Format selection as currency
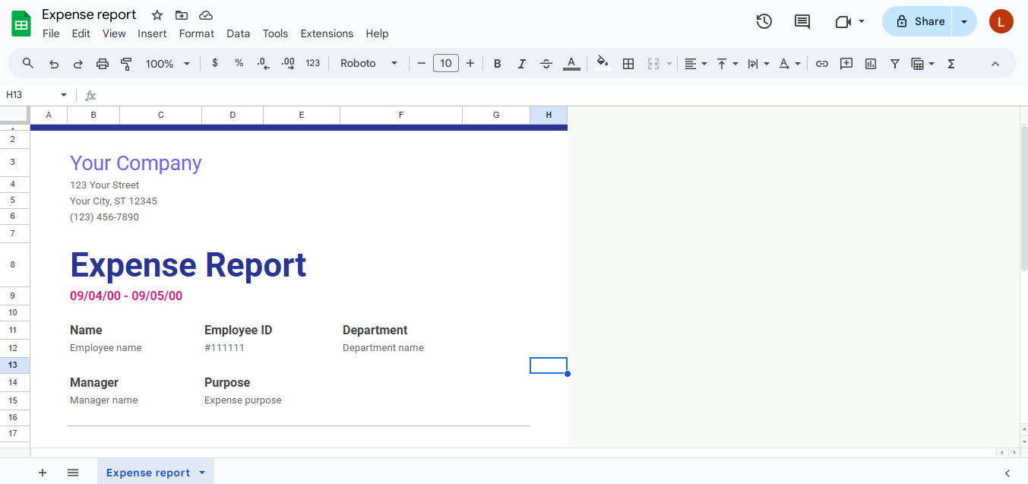Image resolution: width=1028 pixels, height=484 pixels. pyautogui.click(x=214, y=63)
